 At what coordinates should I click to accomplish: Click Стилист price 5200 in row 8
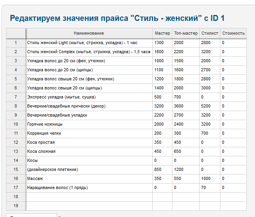coord(210,106)
